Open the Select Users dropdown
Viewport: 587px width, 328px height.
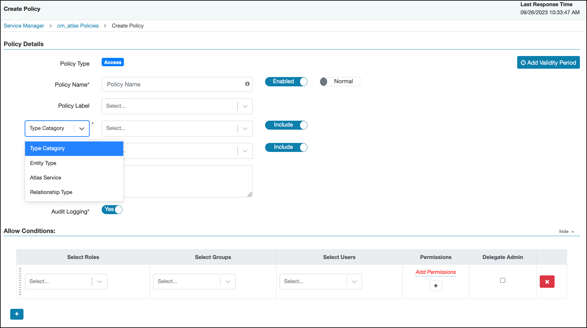coord(354,282)
